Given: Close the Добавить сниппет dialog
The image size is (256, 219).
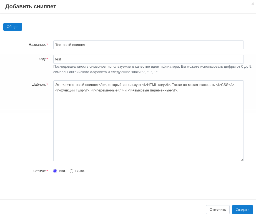Looking at the screenshot, I should pos(253,4).
